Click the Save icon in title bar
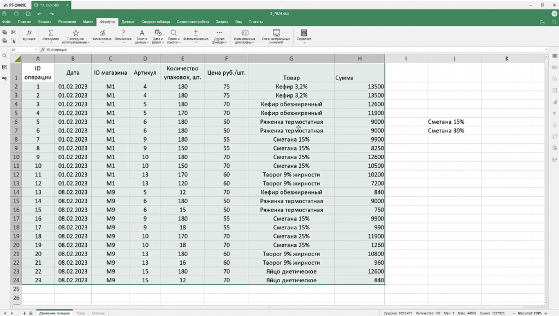This screenshot has width=559, height=316. pos(4,14)
